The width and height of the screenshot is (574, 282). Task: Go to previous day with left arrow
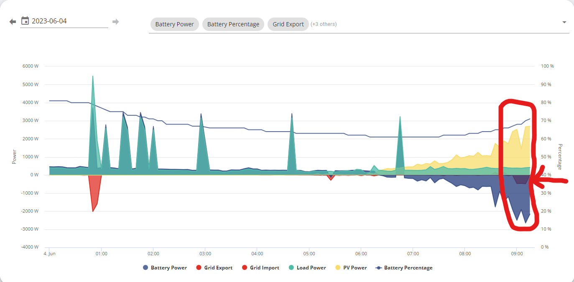point(13,21)
